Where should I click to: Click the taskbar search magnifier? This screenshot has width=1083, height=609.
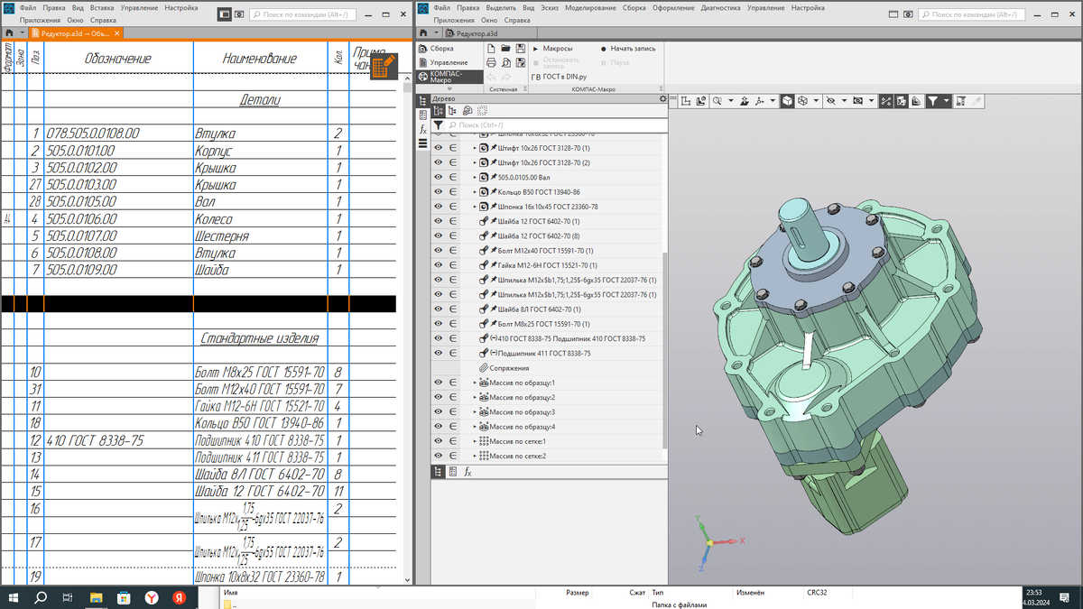point(41,597)
